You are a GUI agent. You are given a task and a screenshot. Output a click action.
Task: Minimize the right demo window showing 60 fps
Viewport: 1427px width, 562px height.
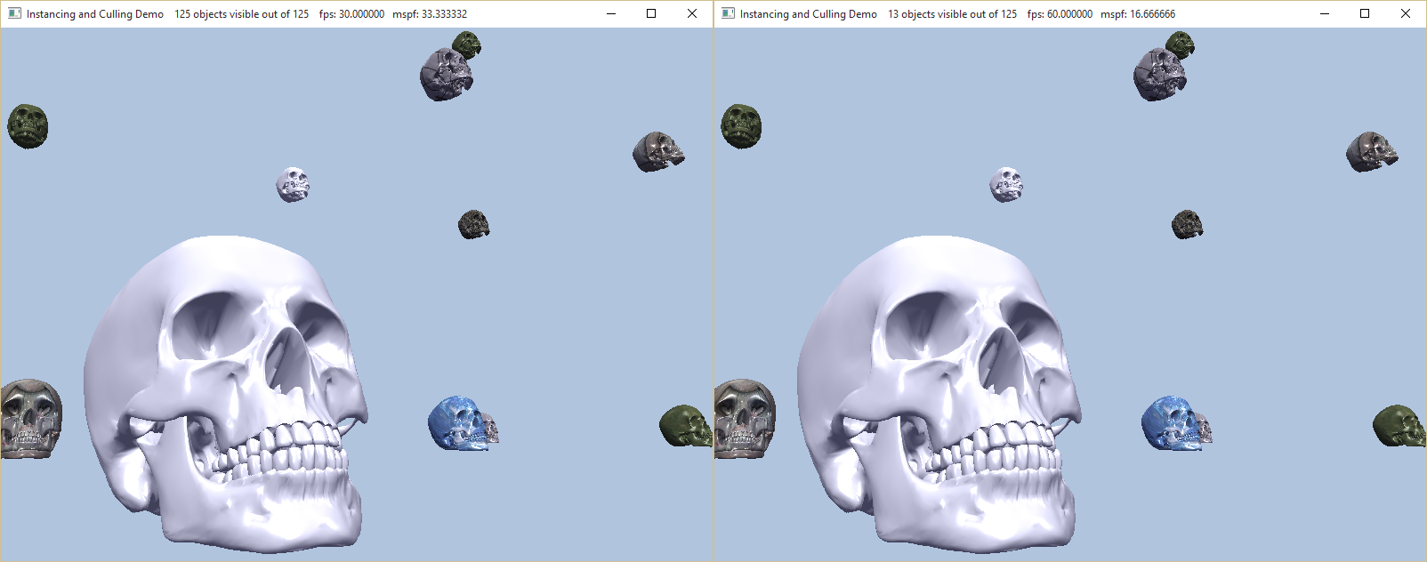pos(1324,13)
